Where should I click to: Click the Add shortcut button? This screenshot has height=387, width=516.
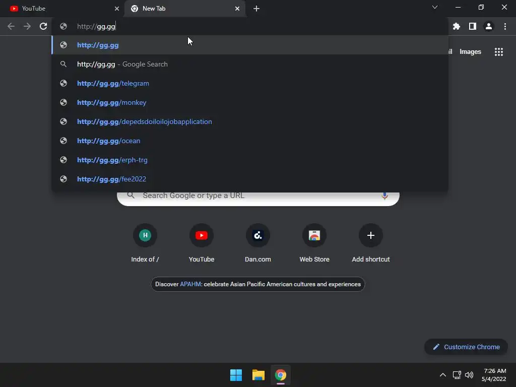[x=371, y=243]
